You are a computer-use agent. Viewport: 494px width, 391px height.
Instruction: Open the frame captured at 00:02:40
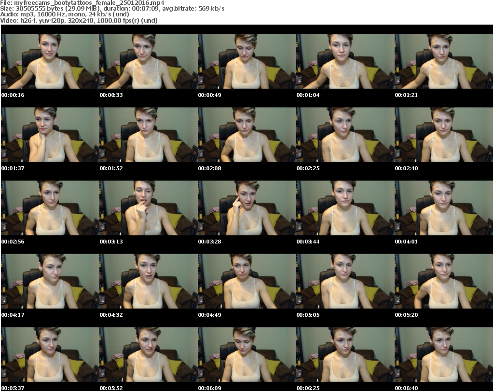(444, 135)
